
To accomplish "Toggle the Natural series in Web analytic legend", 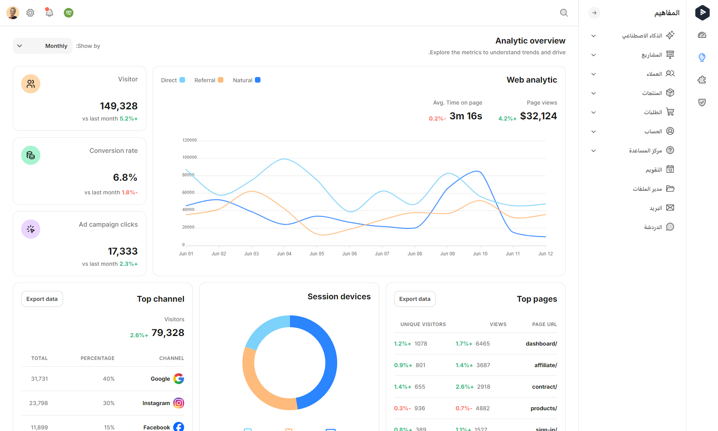I will pos(246,80).
